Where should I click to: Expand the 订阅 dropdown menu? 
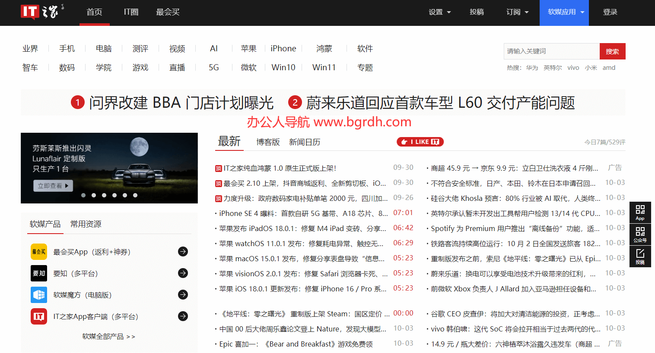coord(518,12)
